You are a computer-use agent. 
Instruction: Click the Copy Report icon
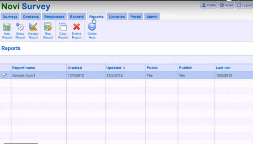tap(63, 27)
